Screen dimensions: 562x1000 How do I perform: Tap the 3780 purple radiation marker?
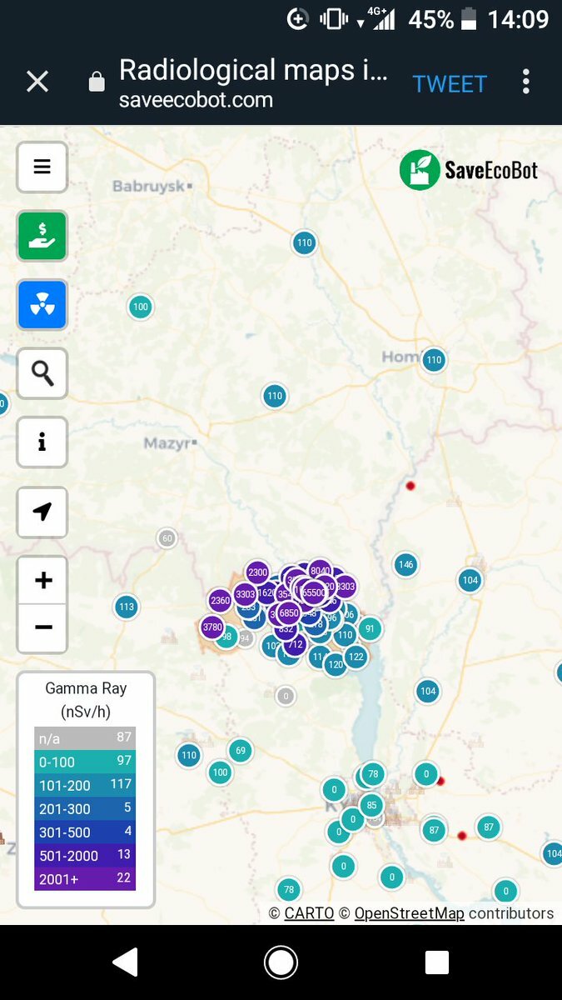tap(212, 627)
